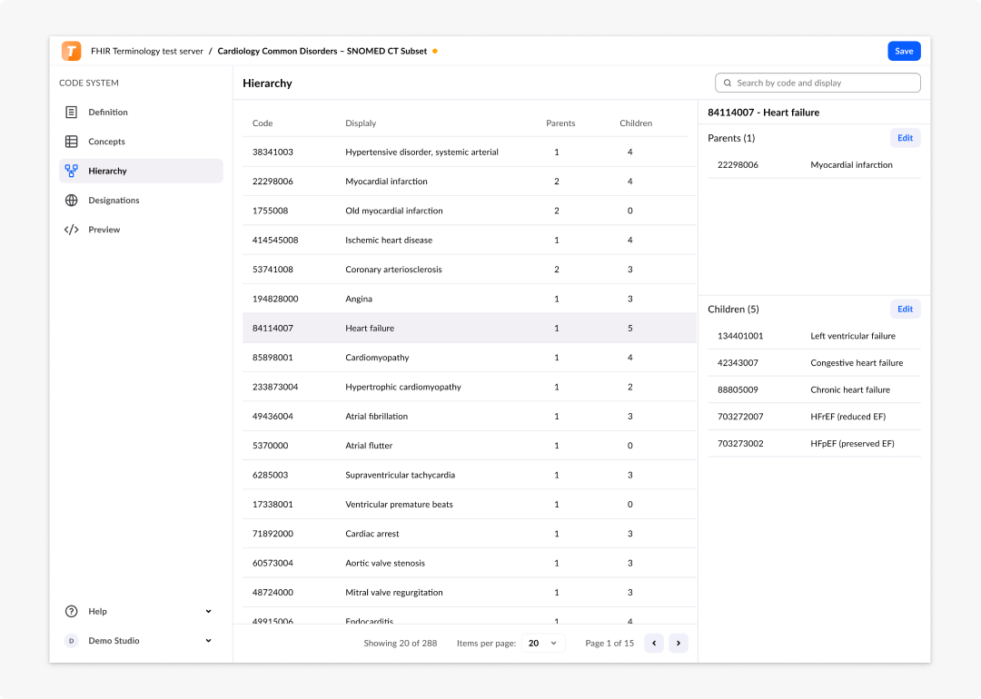Click the 84114007 - Heart failure panel title

tap(763, 113)
